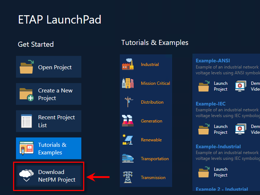The width and height of the screenshot is (260, 195).
Task: Click Download NetPM Project label
Action: click(57, 176)
